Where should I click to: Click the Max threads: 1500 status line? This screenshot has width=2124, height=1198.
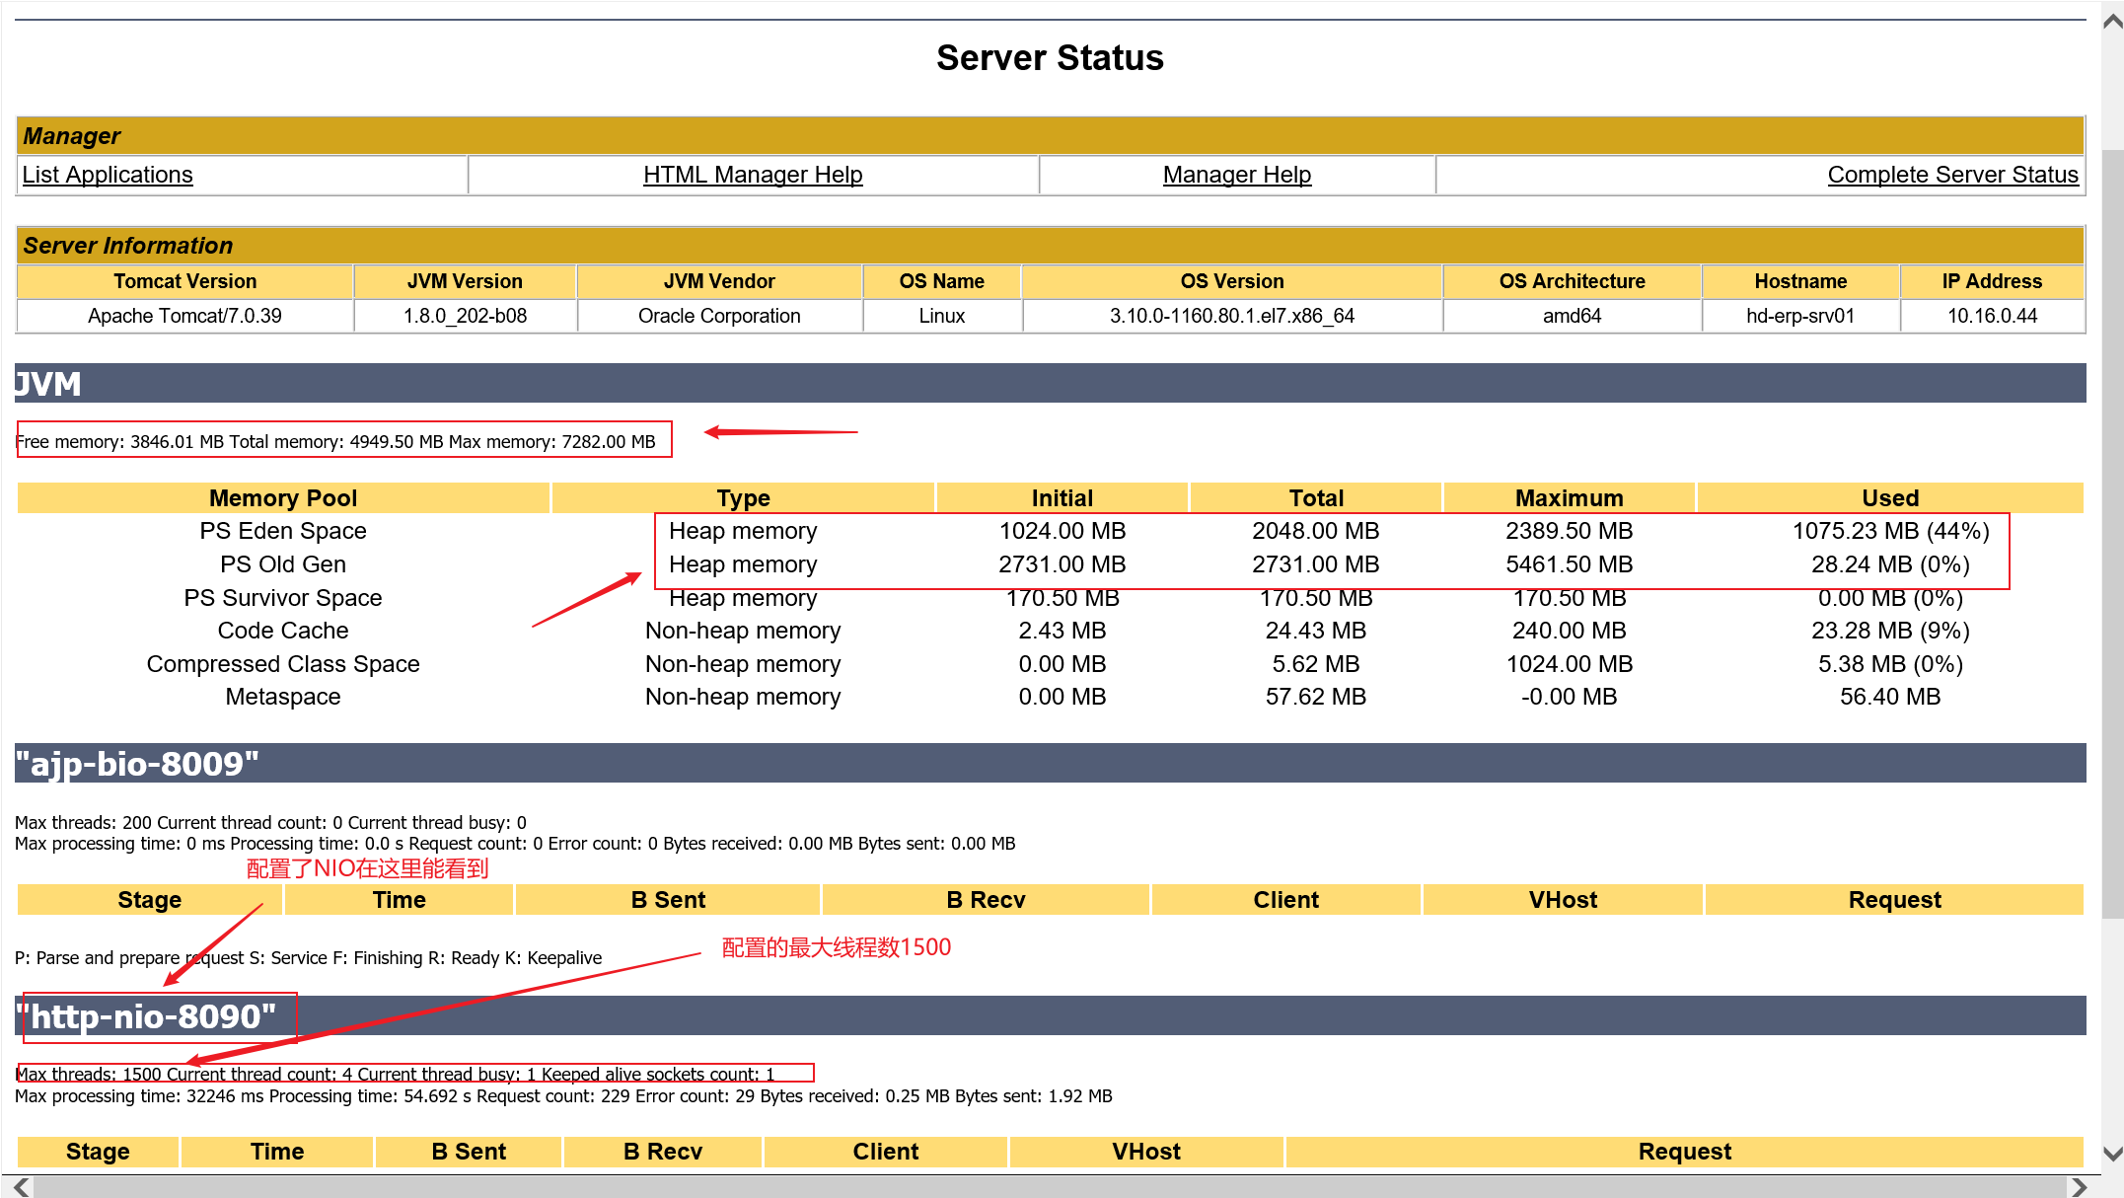[x=395, y=1074]
